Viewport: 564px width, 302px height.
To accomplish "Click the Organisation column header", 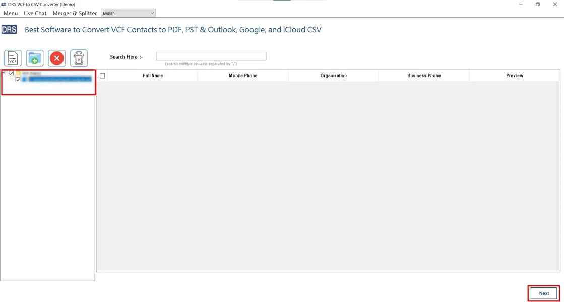I will [x=333, y=75].
